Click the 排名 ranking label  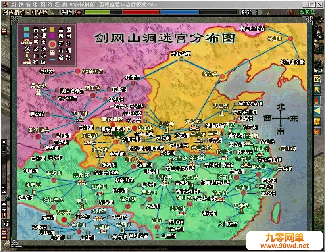[x=246, y=12]
